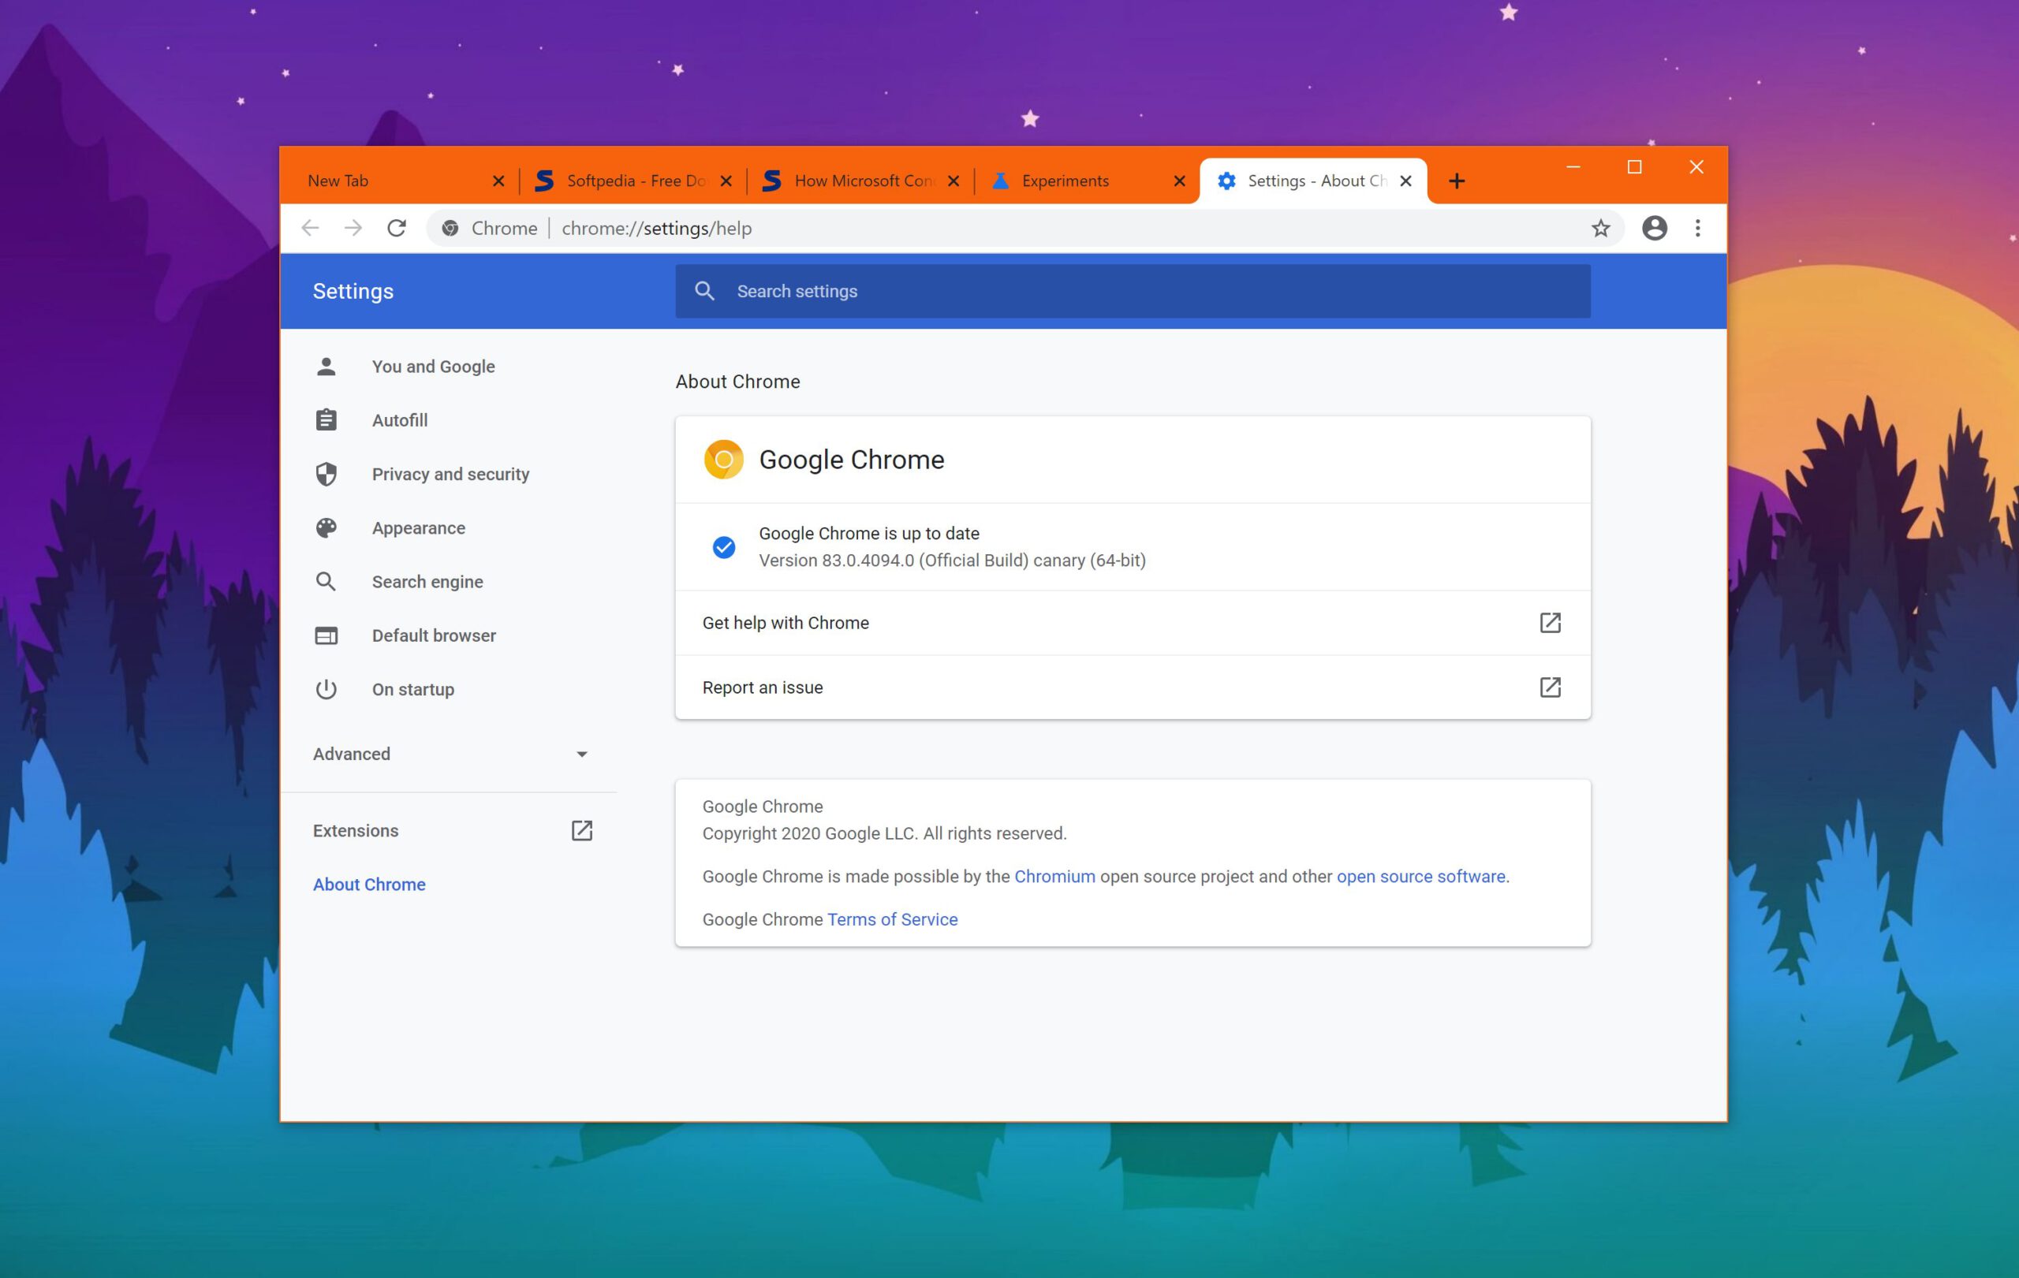The image size is (2019, 1278).
Task: Open a new tab with the plus button
Action: [x=1457, y=181]
